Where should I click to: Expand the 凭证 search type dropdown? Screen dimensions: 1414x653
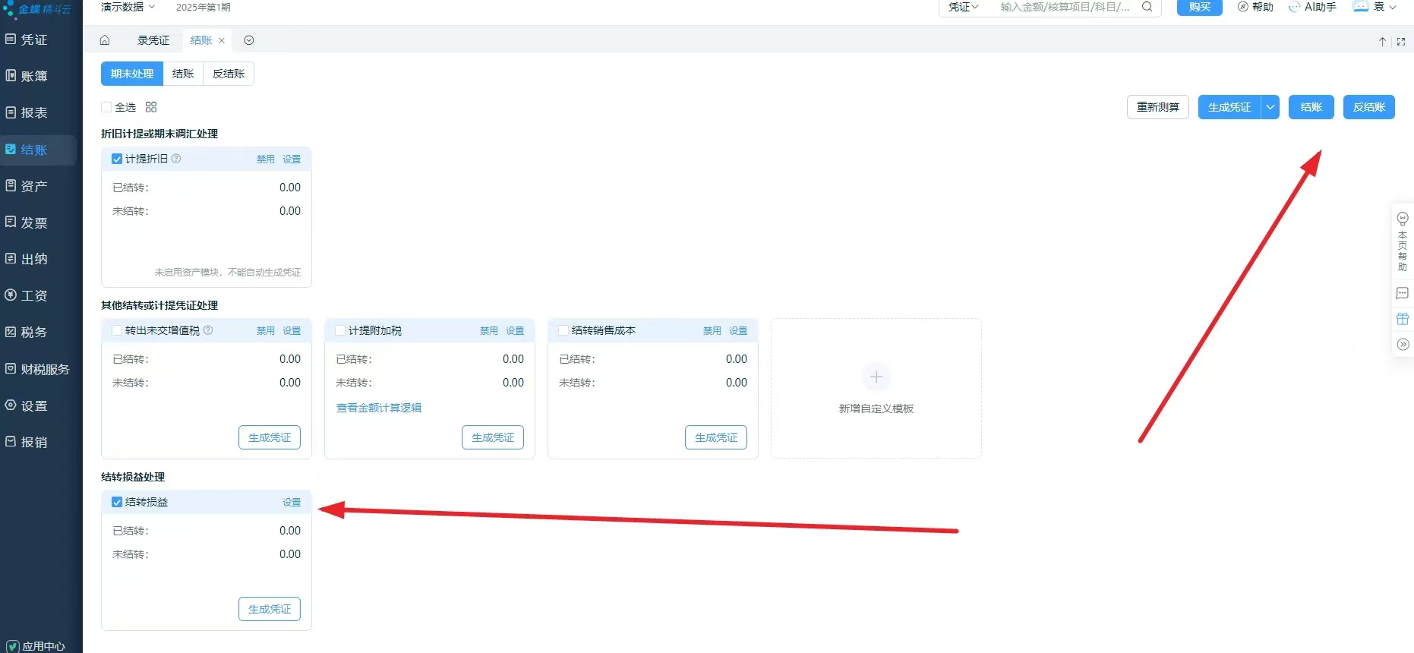[x=963, y=7]
